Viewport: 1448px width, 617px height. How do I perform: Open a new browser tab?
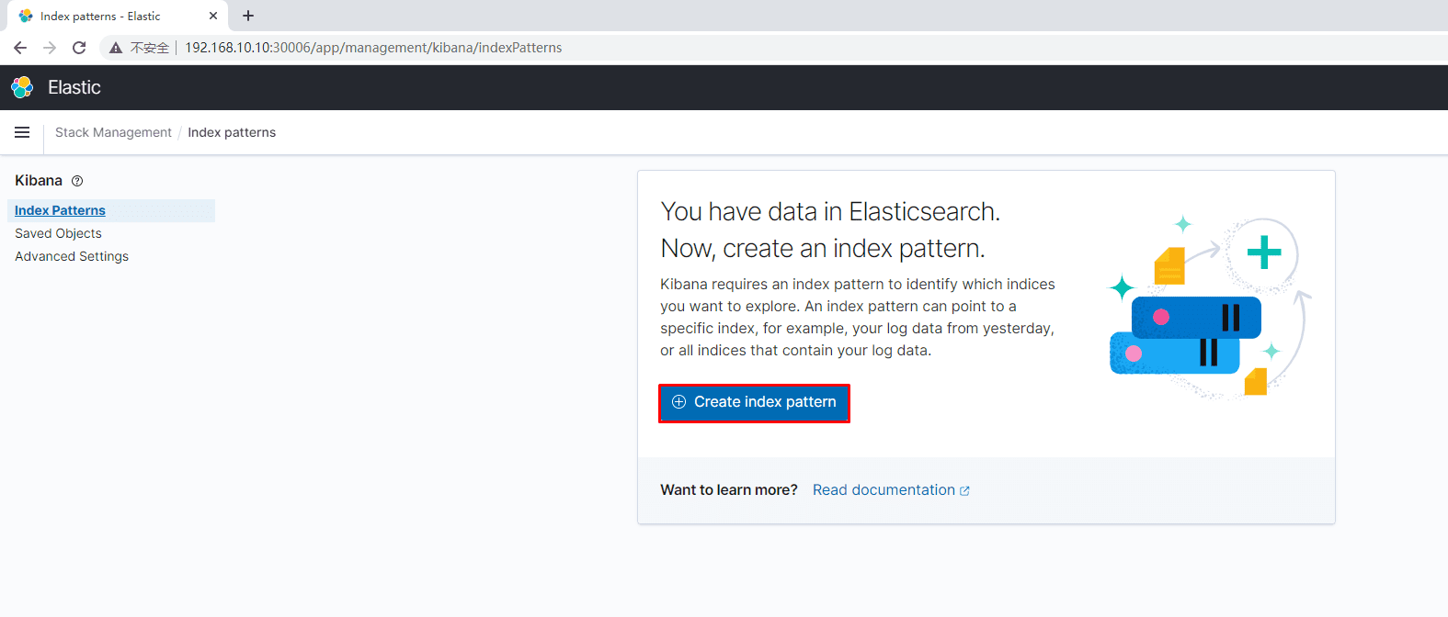coord(248,16)
